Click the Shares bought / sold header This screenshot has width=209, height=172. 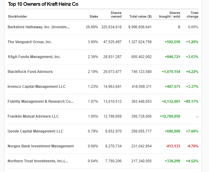point(170,15)
